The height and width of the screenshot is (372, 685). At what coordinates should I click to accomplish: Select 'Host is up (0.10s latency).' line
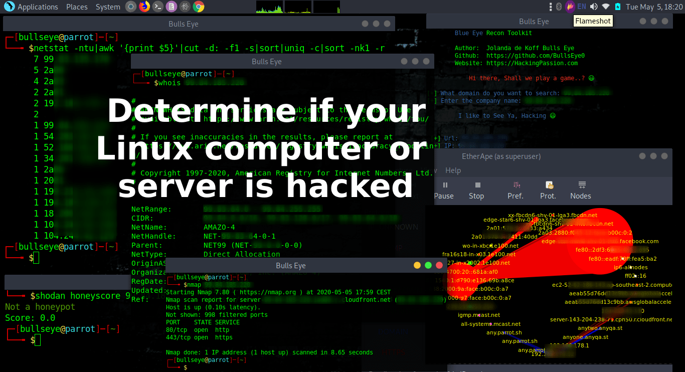[x=213, y=307]
